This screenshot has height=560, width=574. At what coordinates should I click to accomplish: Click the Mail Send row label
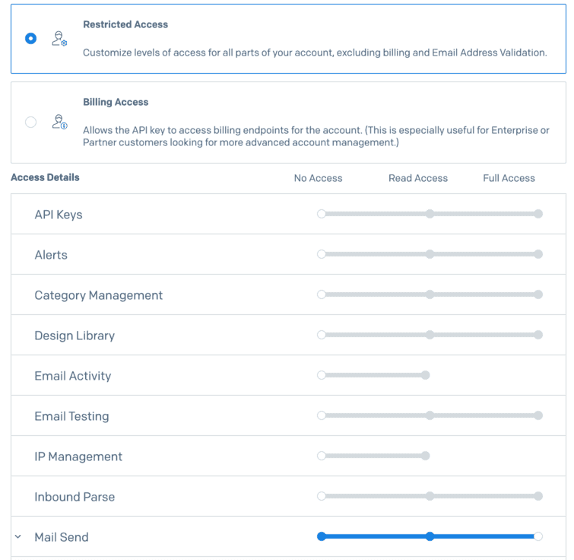[62, 537]
